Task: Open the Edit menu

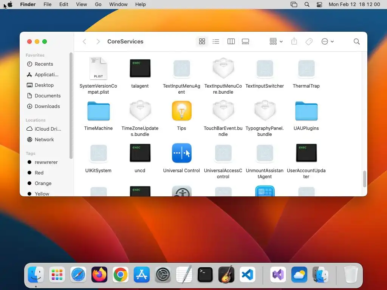Action: click(x=63, y=5)
